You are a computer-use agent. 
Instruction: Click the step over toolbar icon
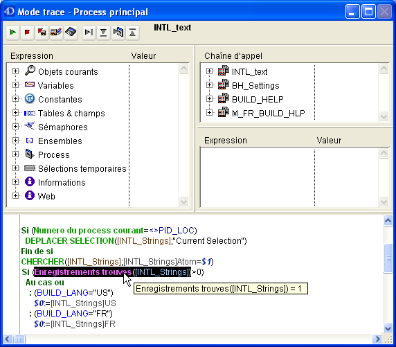[x=89, y=33]
